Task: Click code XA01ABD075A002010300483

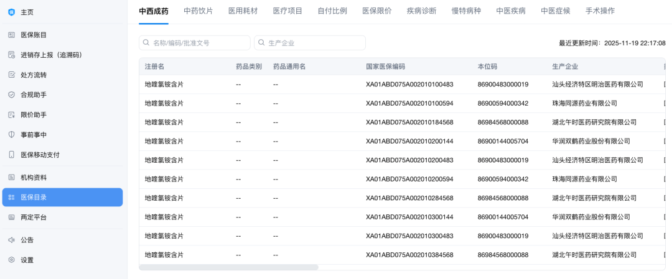Action: 409,236
